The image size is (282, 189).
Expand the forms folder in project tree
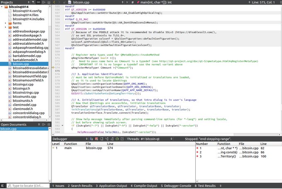[x=5, y=23]
